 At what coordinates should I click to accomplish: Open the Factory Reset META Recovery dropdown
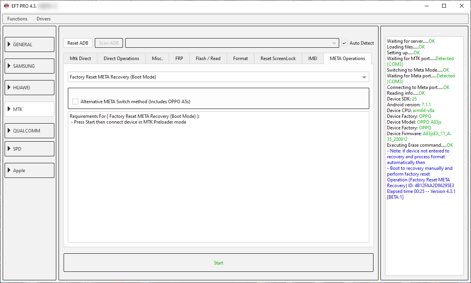(x=219, y=77)
